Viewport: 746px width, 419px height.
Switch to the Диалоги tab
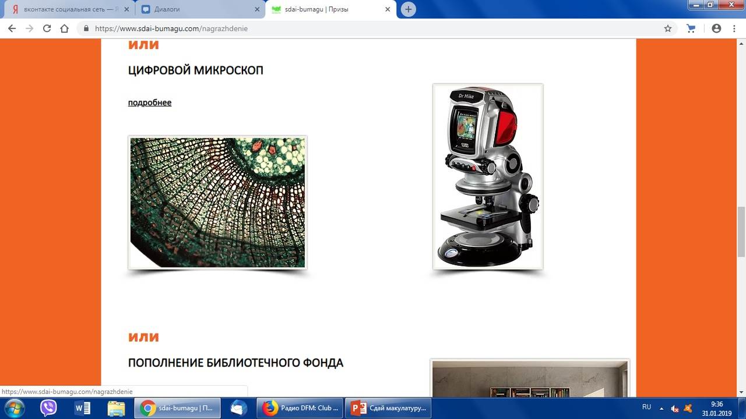click(198, 9)
